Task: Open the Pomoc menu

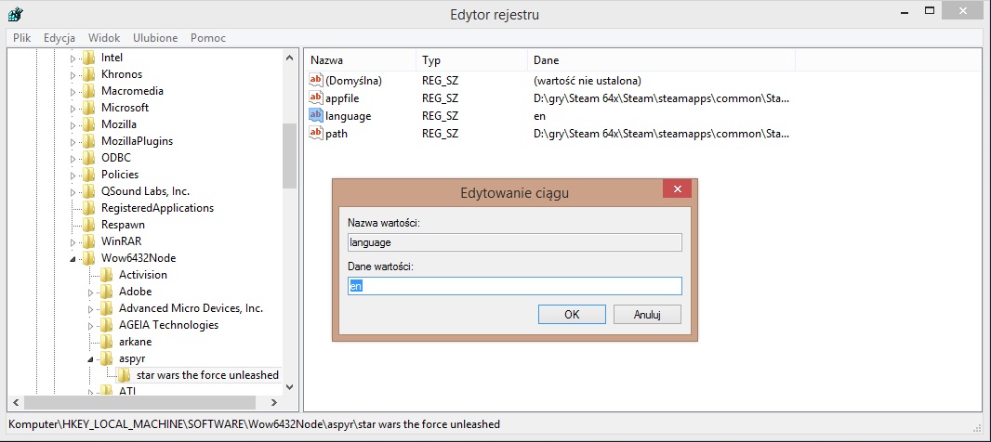Action: (208, 38)
